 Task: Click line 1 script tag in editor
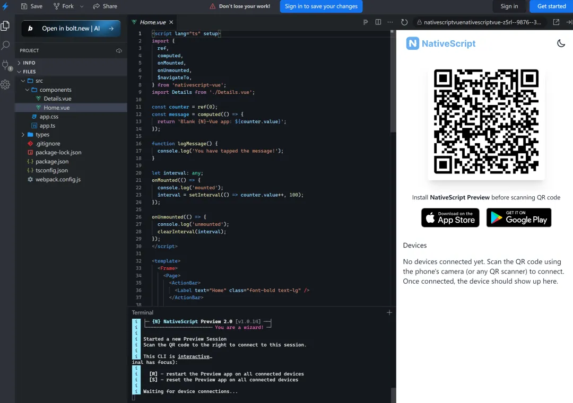pos(186,33)
